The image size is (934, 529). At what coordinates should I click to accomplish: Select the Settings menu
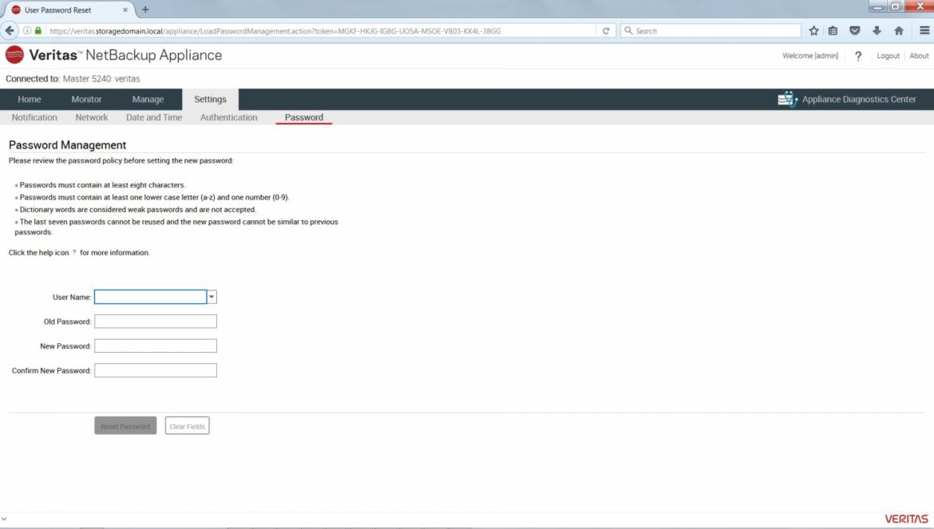coord(210,100)
